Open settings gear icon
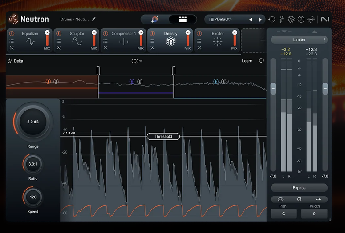The height and width of the screenshot is (233, 345). 291,20
